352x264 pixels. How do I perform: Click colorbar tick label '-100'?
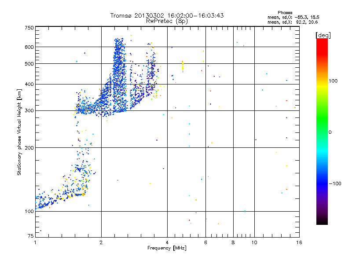335,183
